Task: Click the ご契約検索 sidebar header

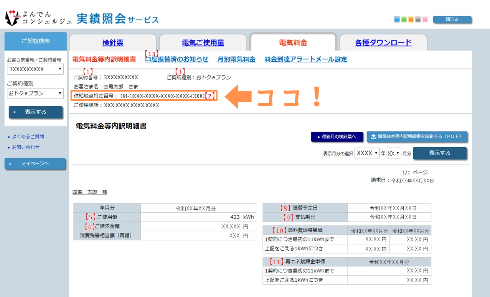Action: [x=35, y=41]
